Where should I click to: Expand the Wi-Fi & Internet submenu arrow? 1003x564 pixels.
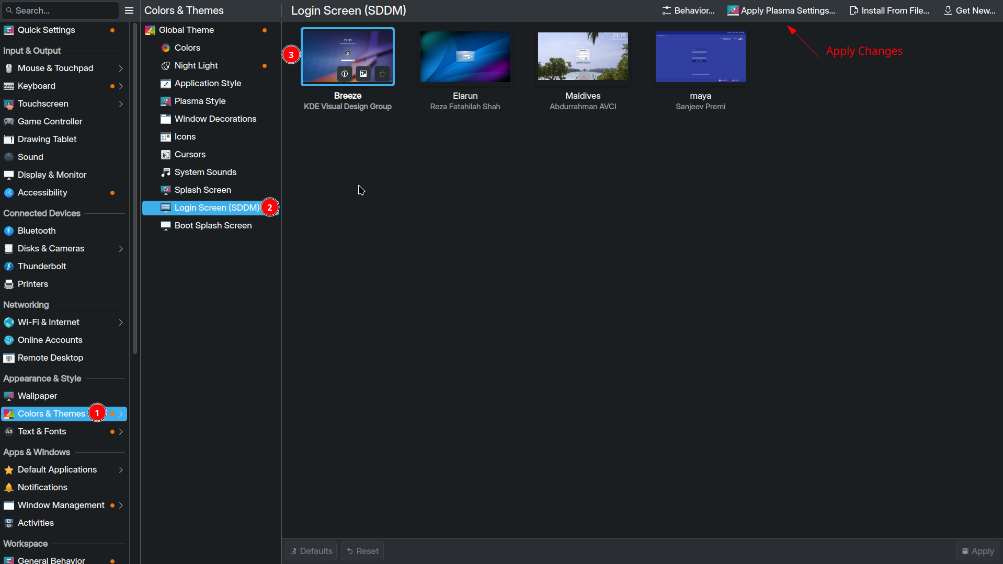(x=121, y=323)
